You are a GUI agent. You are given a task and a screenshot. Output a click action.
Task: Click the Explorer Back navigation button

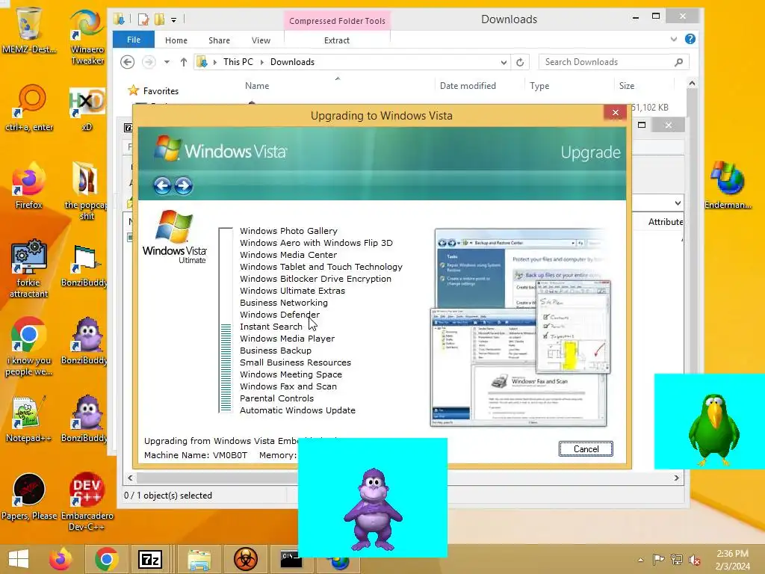(127, 62)
